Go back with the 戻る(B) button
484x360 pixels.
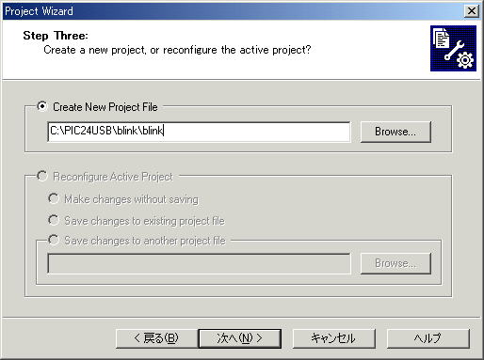156,338
